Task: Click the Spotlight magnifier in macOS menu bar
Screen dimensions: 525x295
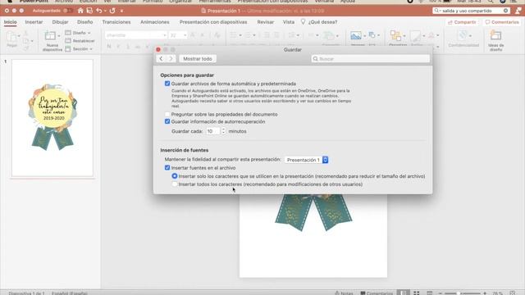Action: click(x=491, y=2)
